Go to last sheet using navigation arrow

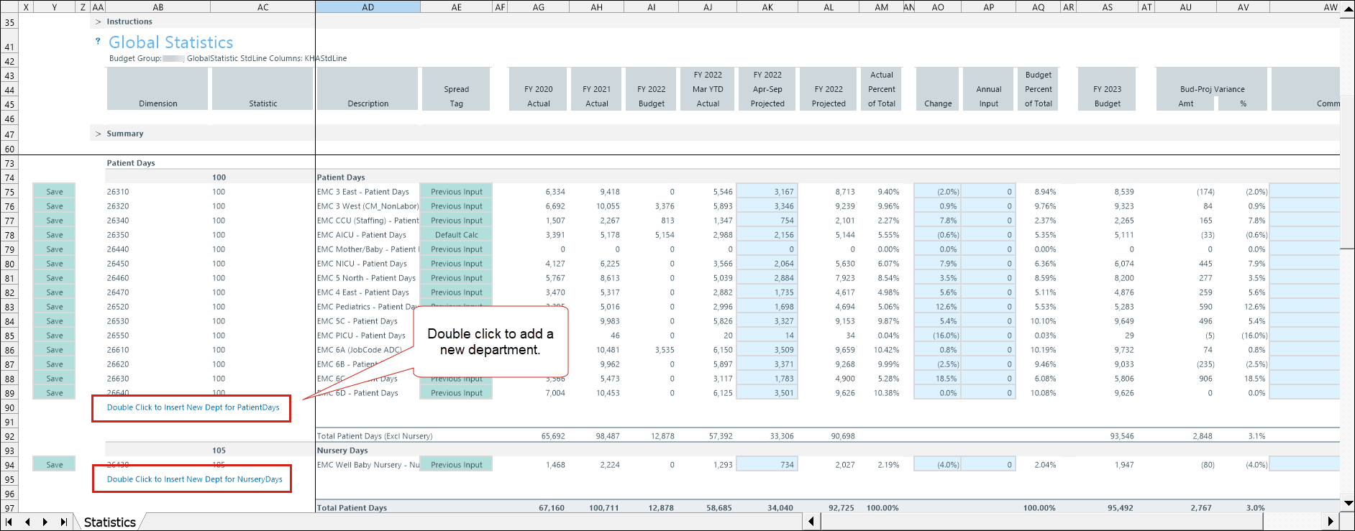click(64, 522)
